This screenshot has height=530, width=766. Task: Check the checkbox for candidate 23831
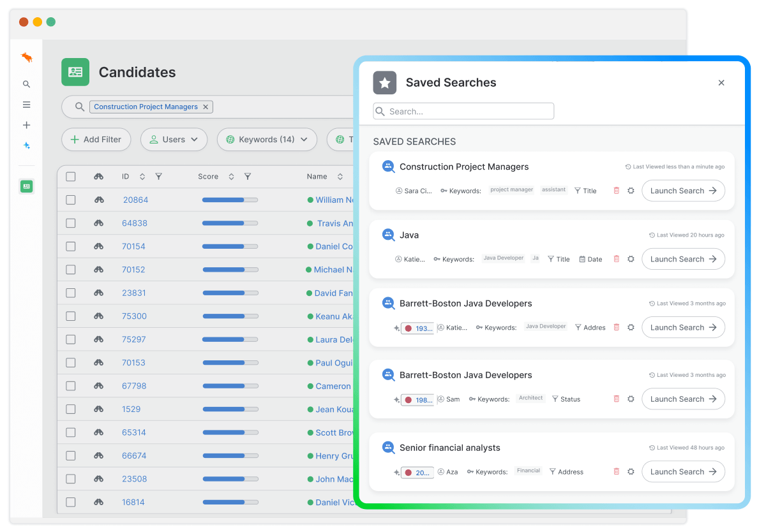71,293
